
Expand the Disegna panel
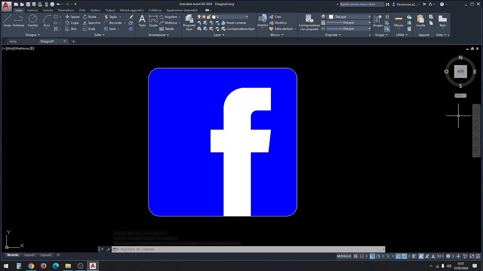point(33,35)
